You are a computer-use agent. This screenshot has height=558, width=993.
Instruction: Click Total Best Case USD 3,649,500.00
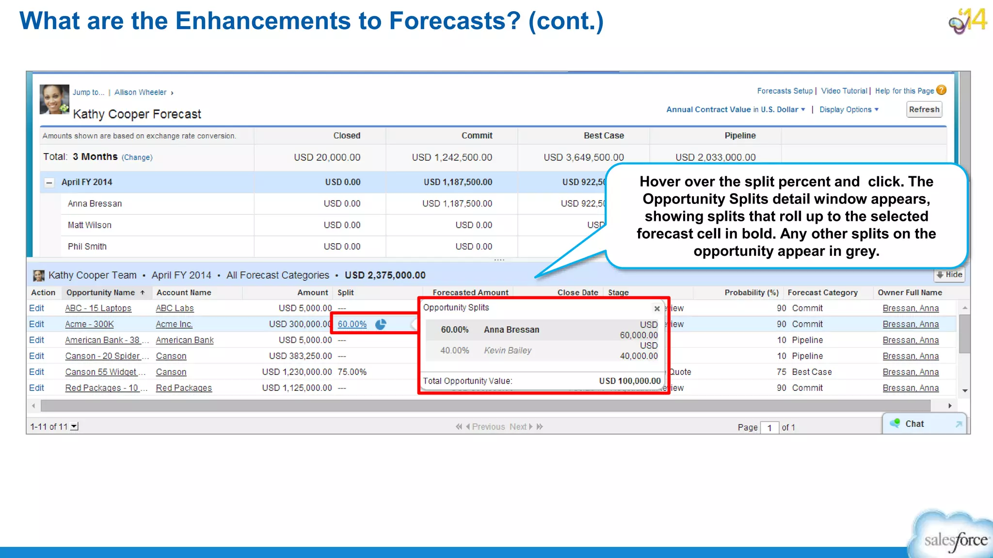coord(583,157)
